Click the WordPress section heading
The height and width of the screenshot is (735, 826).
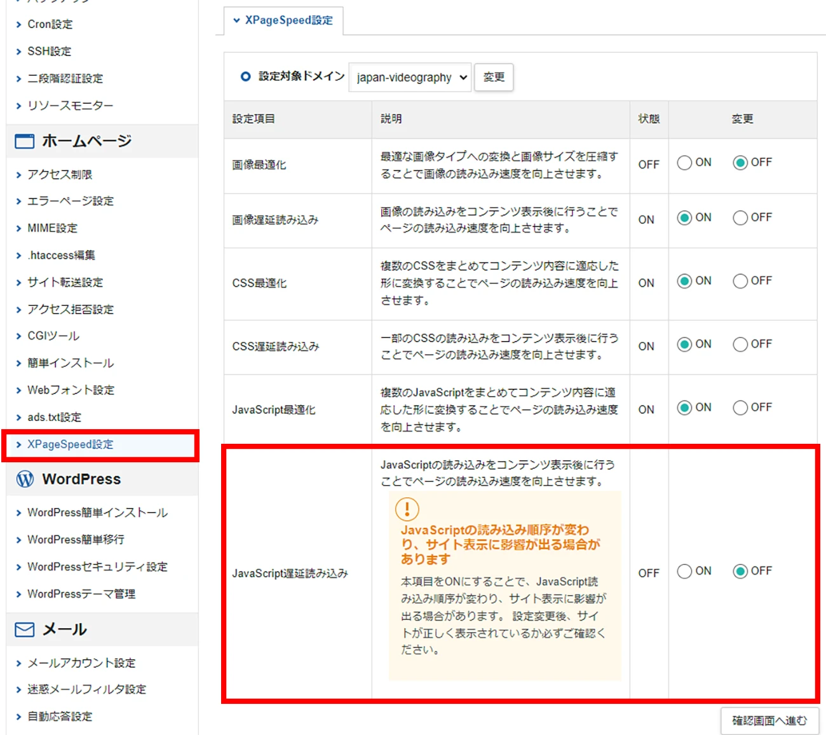pos(81,479)
